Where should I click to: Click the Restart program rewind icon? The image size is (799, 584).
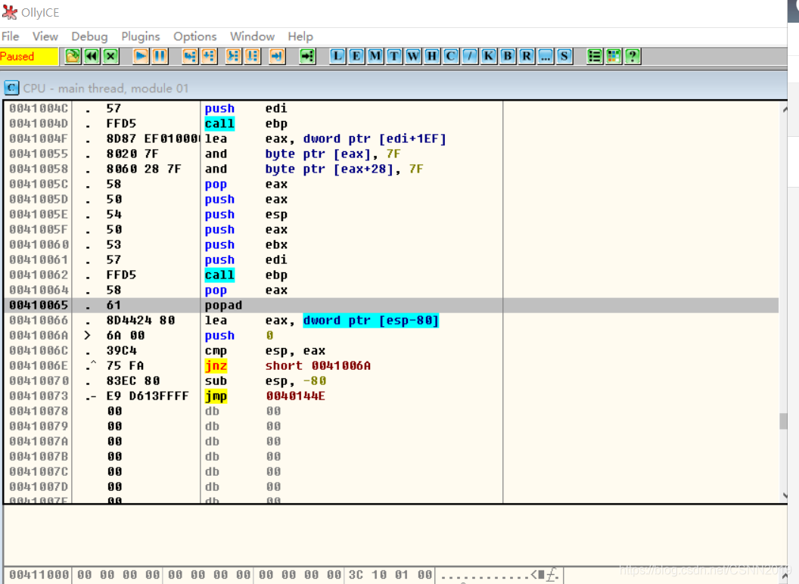pos(92,56)
